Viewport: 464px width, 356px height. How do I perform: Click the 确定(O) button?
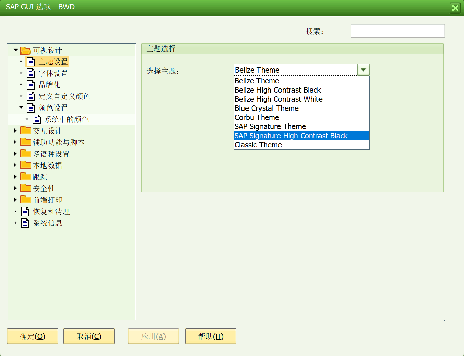[33, 336]
